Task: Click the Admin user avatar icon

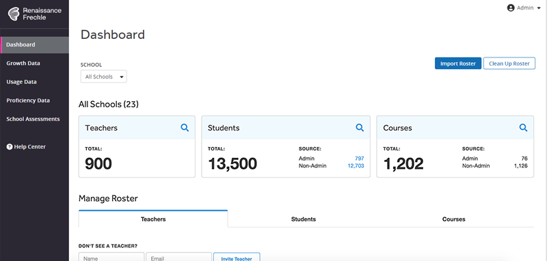Action: pyautogui.click(x=511, y=8)
